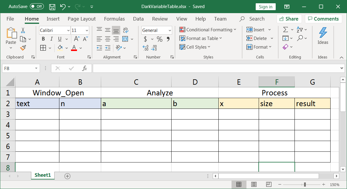This screenshot has width=347, height=189.
Task: Open the font size dropdown
Action: 87,30
